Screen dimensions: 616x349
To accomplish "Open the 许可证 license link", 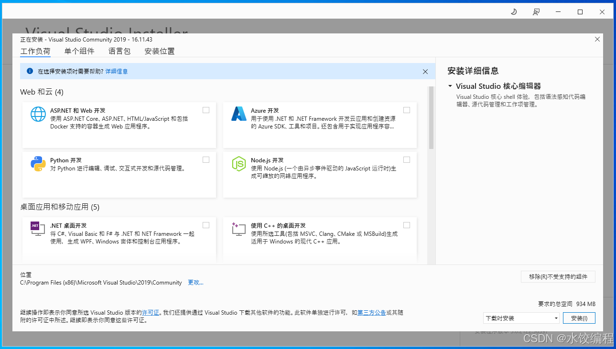I will coord(151,313).
